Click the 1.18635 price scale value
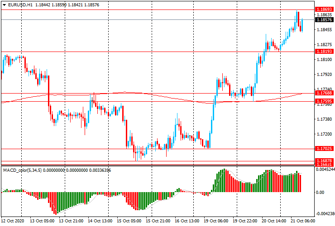 tap(325, 15)
